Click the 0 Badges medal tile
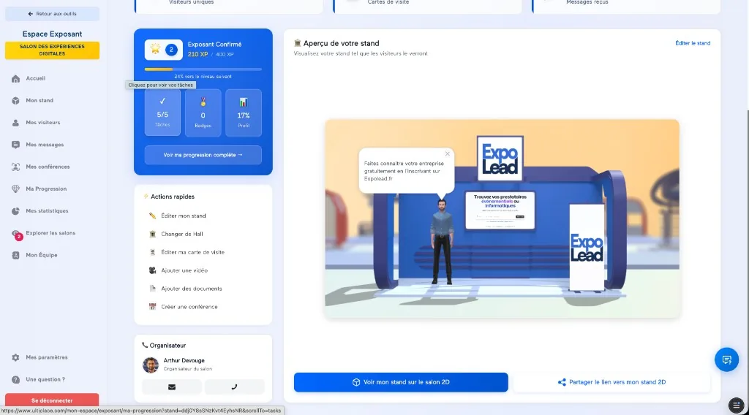This screenshot has width=749, height=415. pyautogui.click(x=203, y=113)
